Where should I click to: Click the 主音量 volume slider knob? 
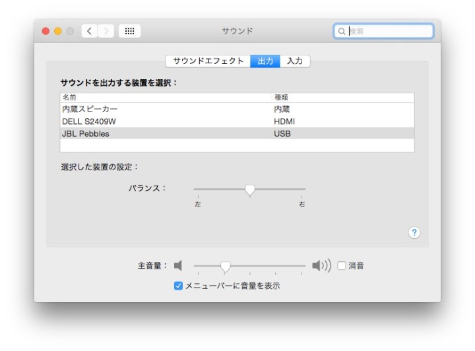click(225, 267)
